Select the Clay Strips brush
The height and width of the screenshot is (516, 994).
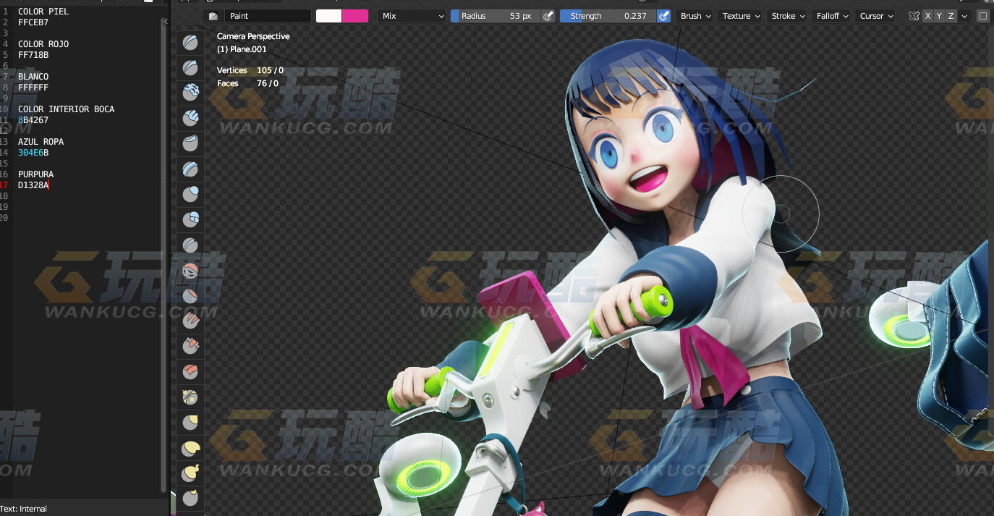[x=190, y=118]
